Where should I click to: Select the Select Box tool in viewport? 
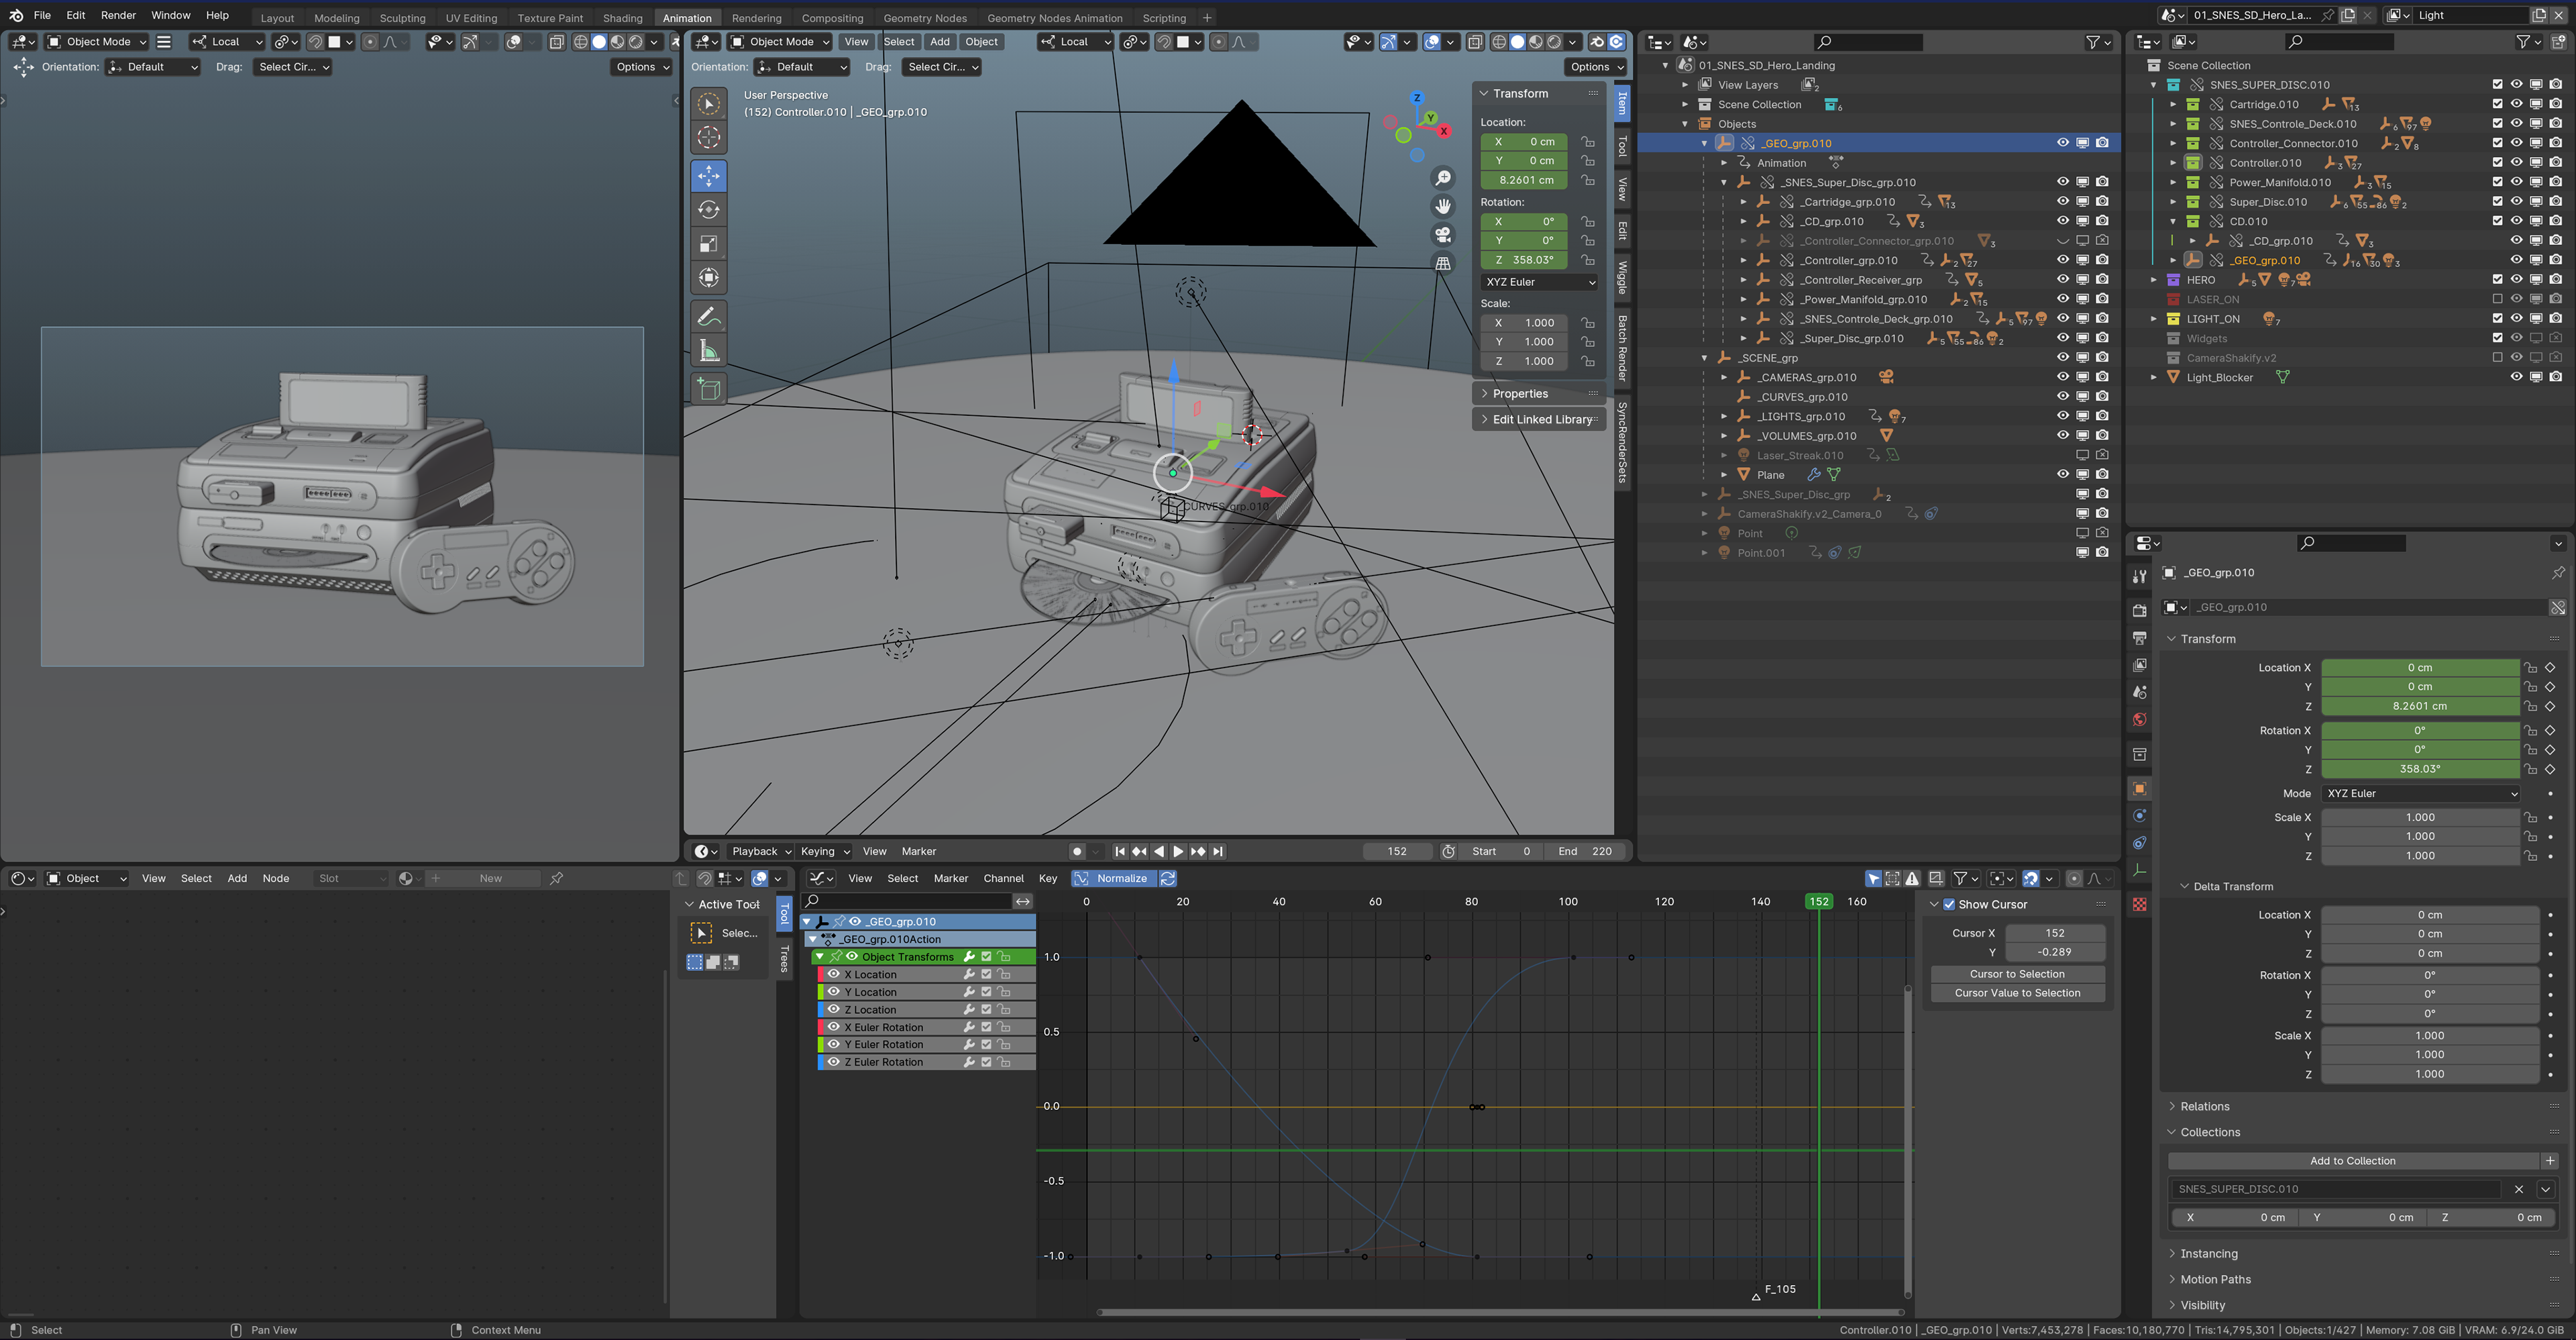[x=708, y=104]
